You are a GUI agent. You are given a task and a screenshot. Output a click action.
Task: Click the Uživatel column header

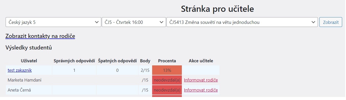pyautogui.click(x=29, y=61)
